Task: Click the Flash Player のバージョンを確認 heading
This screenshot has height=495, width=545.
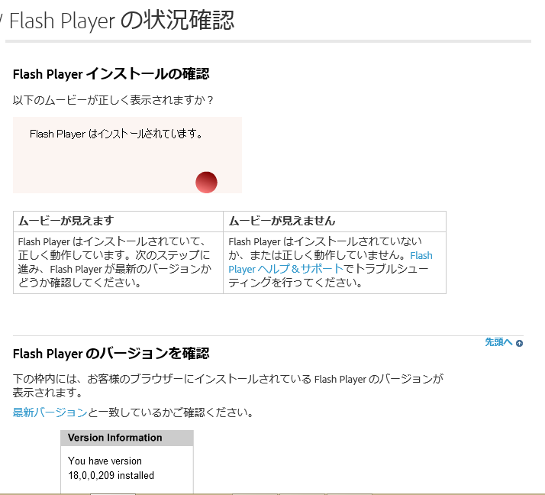Action: [111, 354]
